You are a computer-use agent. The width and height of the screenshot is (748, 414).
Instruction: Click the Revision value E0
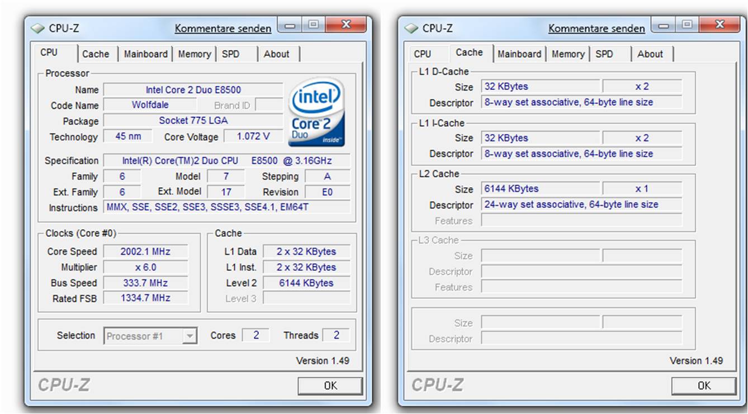pos(328,192)
